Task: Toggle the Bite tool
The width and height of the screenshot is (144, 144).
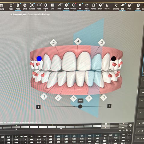Action: coord(122,7)
